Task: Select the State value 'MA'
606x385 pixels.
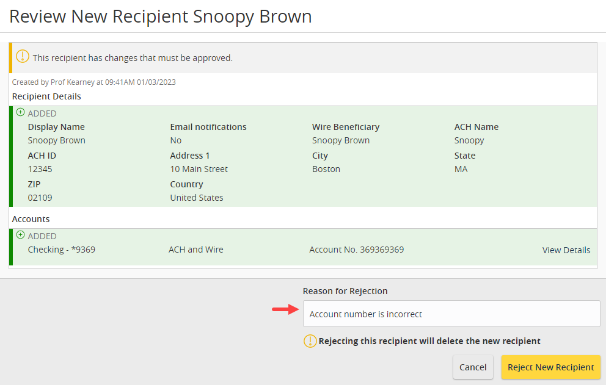Action: point(461,169)
